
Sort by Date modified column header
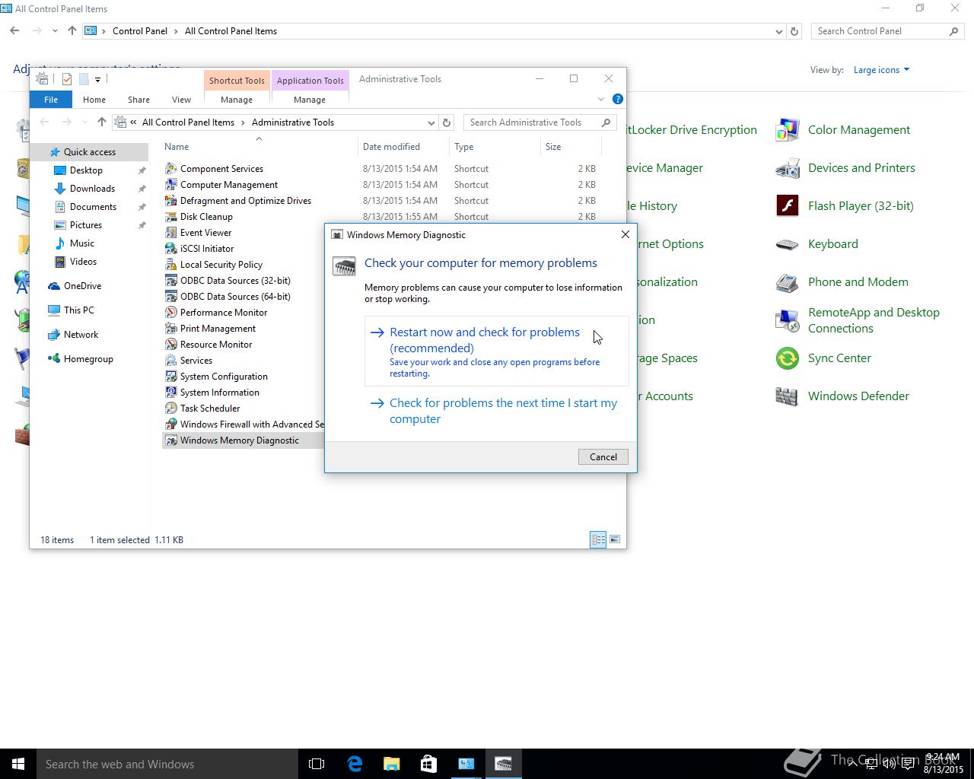pyautogui.click(x=403, y=147)
